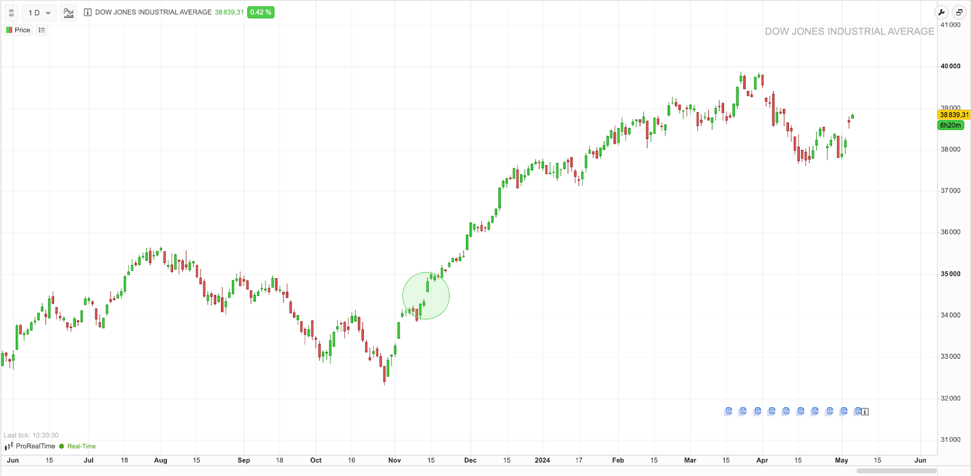Open chart settings with the wrench icon

tap(941, 12)
